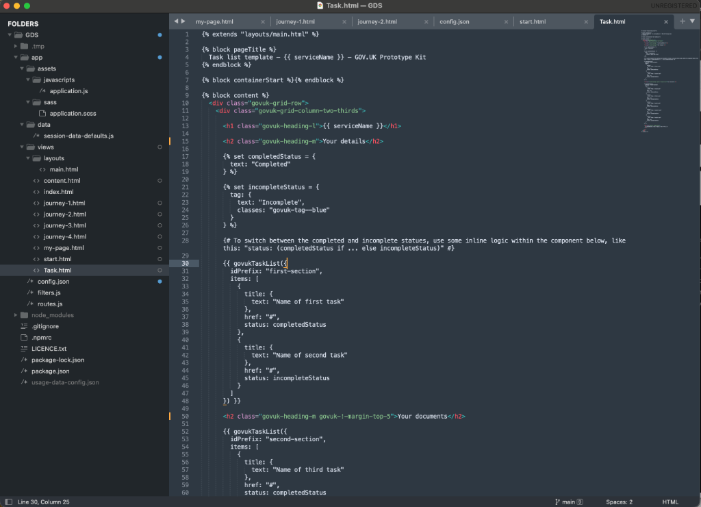This screenshot has width=701, height=507.
Task: Collapse the javascripts folder arrow
Action: pos(27,79)
